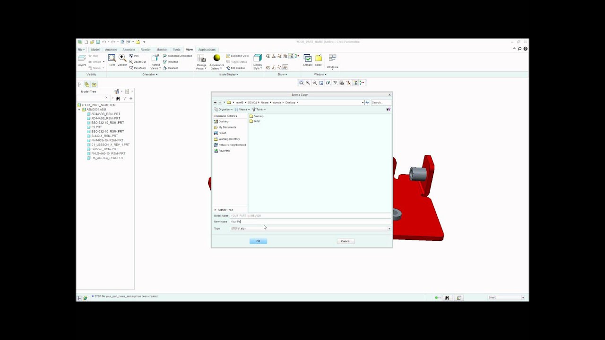Click the Undo arrow in quick access toolbar
605x340 pixels.
pos(104,42)
